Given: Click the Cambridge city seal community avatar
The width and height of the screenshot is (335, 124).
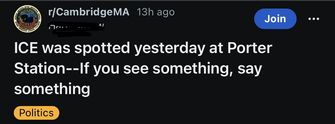Looking at the screenshot, I should [x=28, y=19].
